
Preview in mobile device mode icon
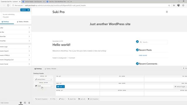click(x=29, y=103)
